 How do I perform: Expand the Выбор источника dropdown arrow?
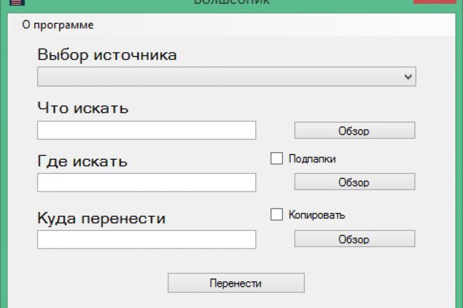[x=408, y=77]
